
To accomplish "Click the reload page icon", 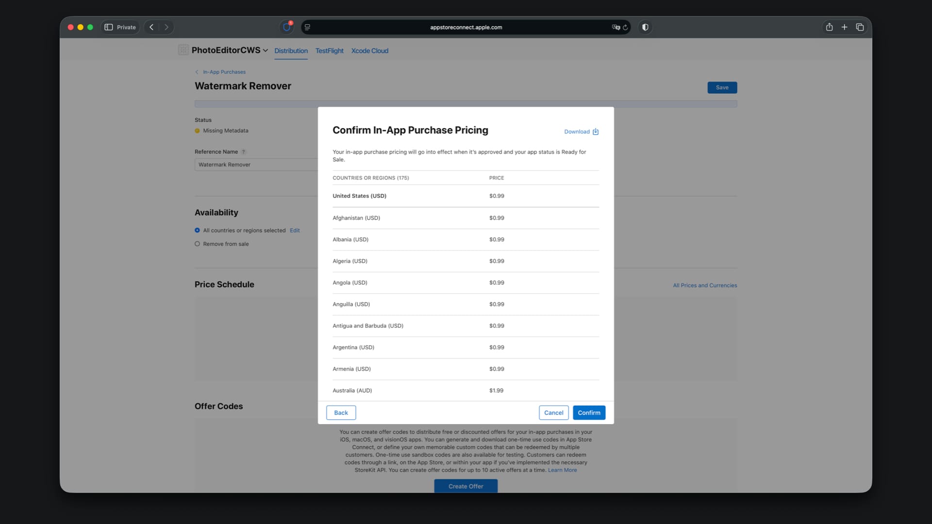I will point(625,28).
